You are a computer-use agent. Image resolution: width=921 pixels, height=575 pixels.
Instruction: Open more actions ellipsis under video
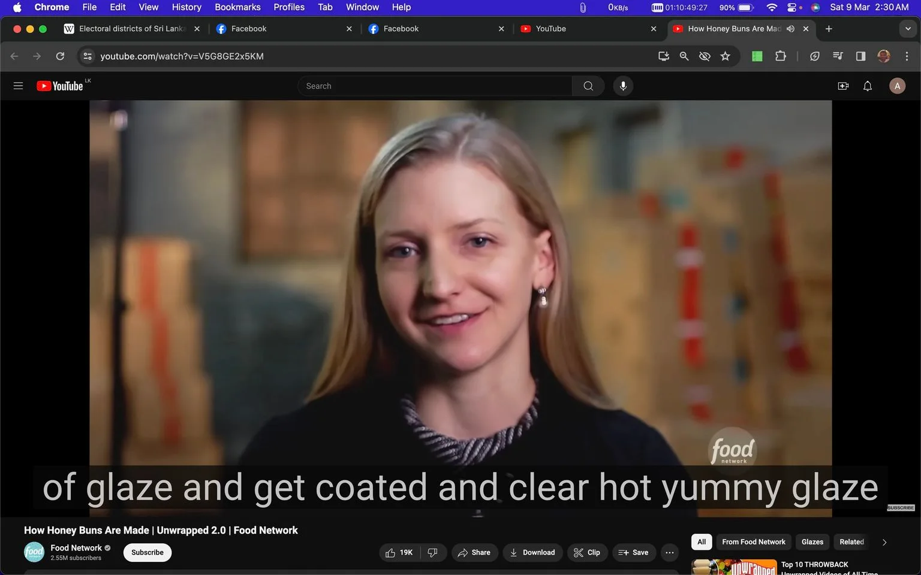point(669,552)
